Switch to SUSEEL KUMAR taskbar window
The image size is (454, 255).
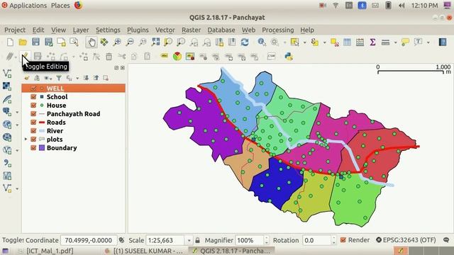point(145,251)
